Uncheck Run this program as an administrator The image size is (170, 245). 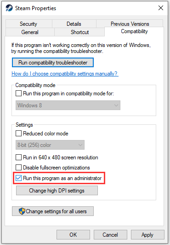click(18, 178)
